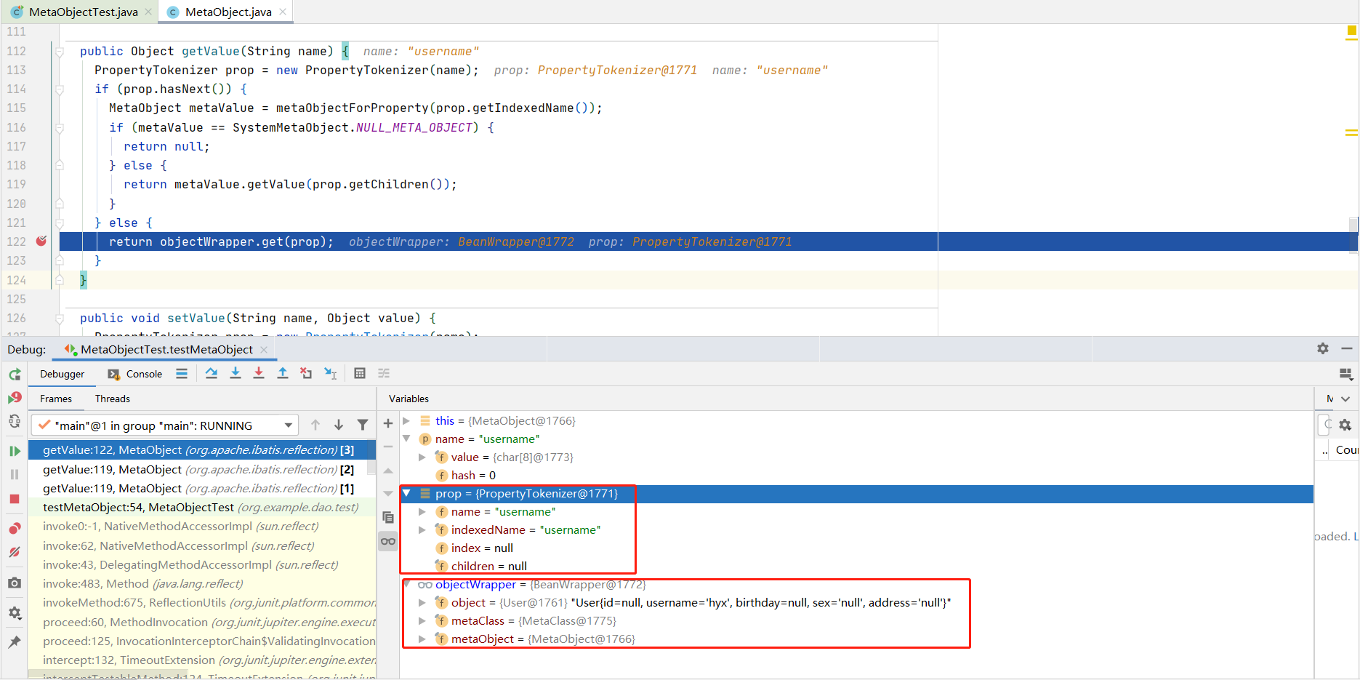The width and height of the screenshot is (1360, 680).
Task: Click the Pause Program icon
Action: (x=15, y=474)
